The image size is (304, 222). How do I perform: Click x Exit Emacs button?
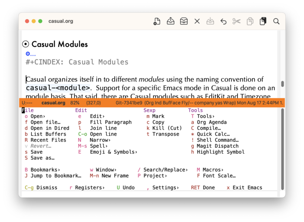[244, 188]
